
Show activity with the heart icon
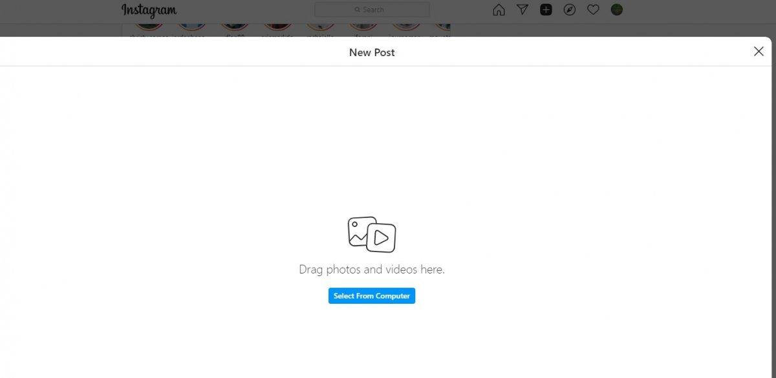pyautogui.click(x=593, y=10)
